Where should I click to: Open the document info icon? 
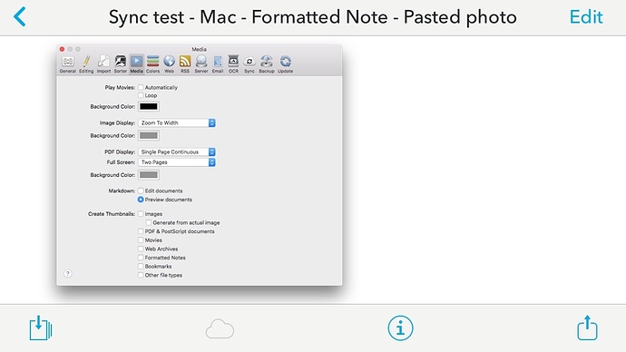tap(400, 328)
